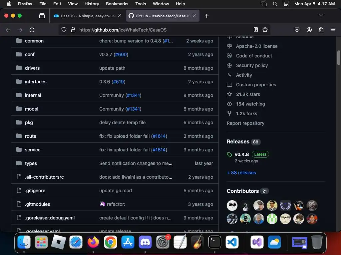Open the route folder
Image resolution: width=341 pixels, height=255 pixels.
pos(30,136)
